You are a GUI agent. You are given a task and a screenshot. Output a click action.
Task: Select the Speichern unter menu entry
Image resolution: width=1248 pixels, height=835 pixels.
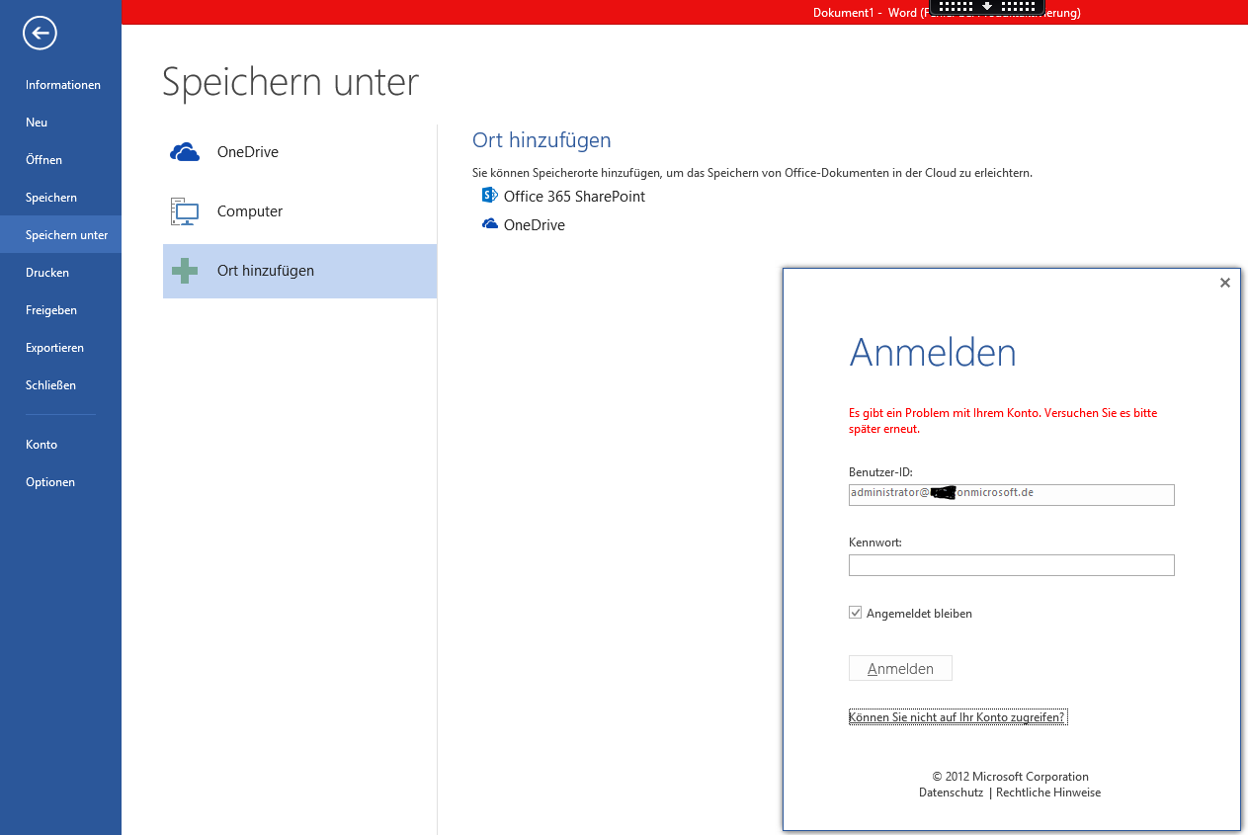coord(61,235)
